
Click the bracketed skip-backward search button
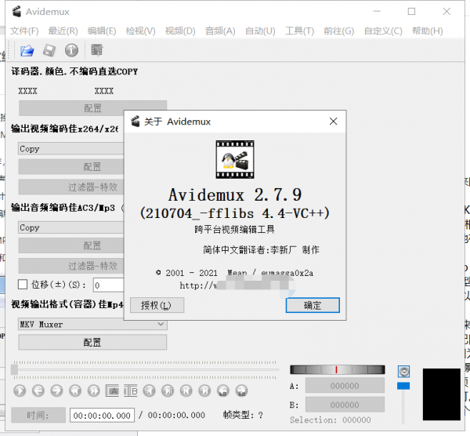coord(150,391)
